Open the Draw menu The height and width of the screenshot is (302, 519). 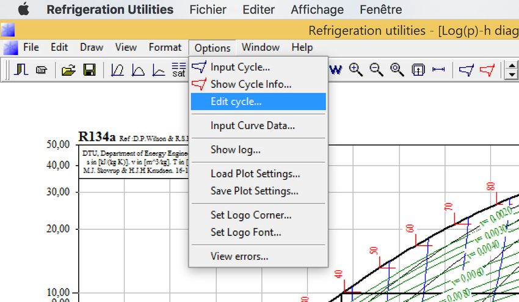tap(92, 47)
